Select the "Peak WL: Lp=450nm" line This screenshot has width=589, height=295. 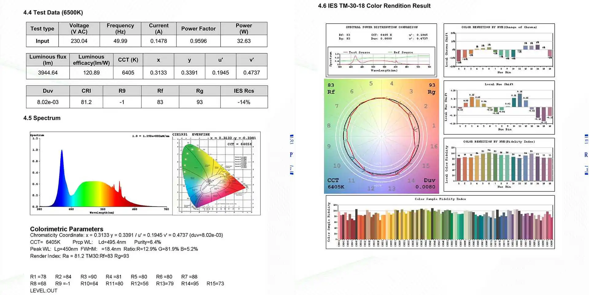coord(114,249)
